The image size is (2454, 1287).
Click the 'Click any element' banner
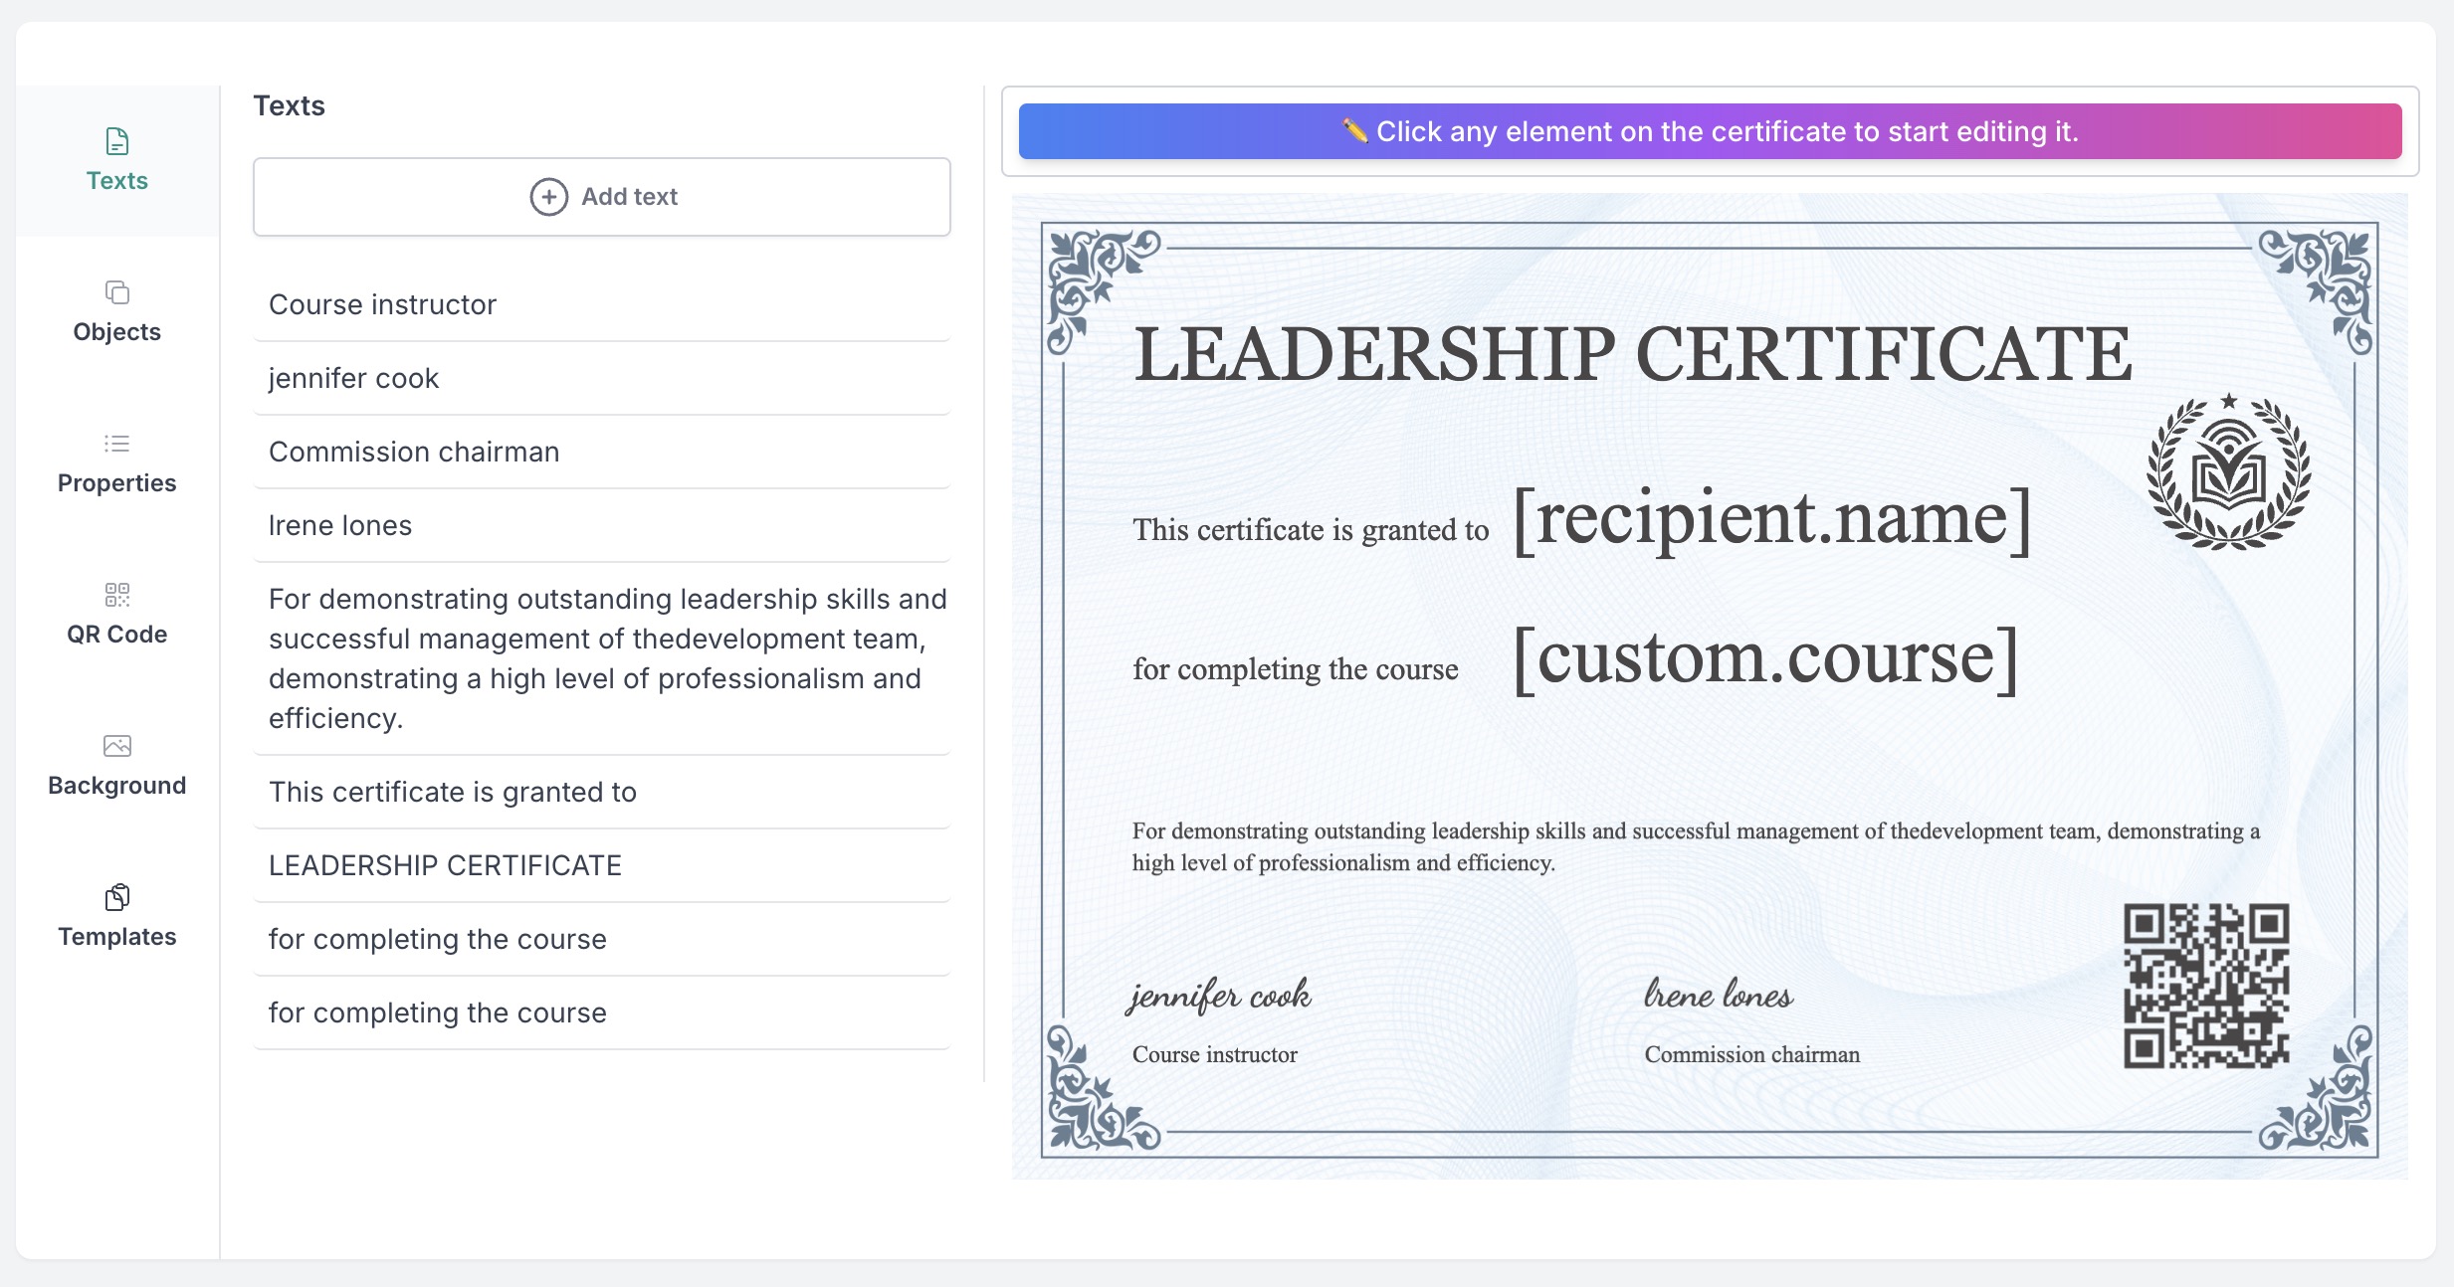(x=1710, y=131)
